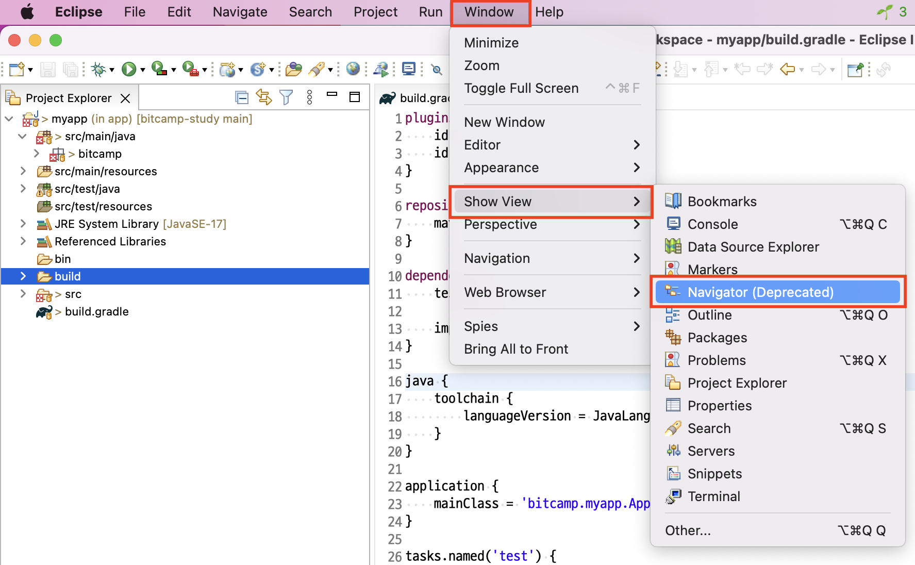This screenshot has height=565, width=915.
Task: Open the Help menu
Action: (x=549, y=12)
